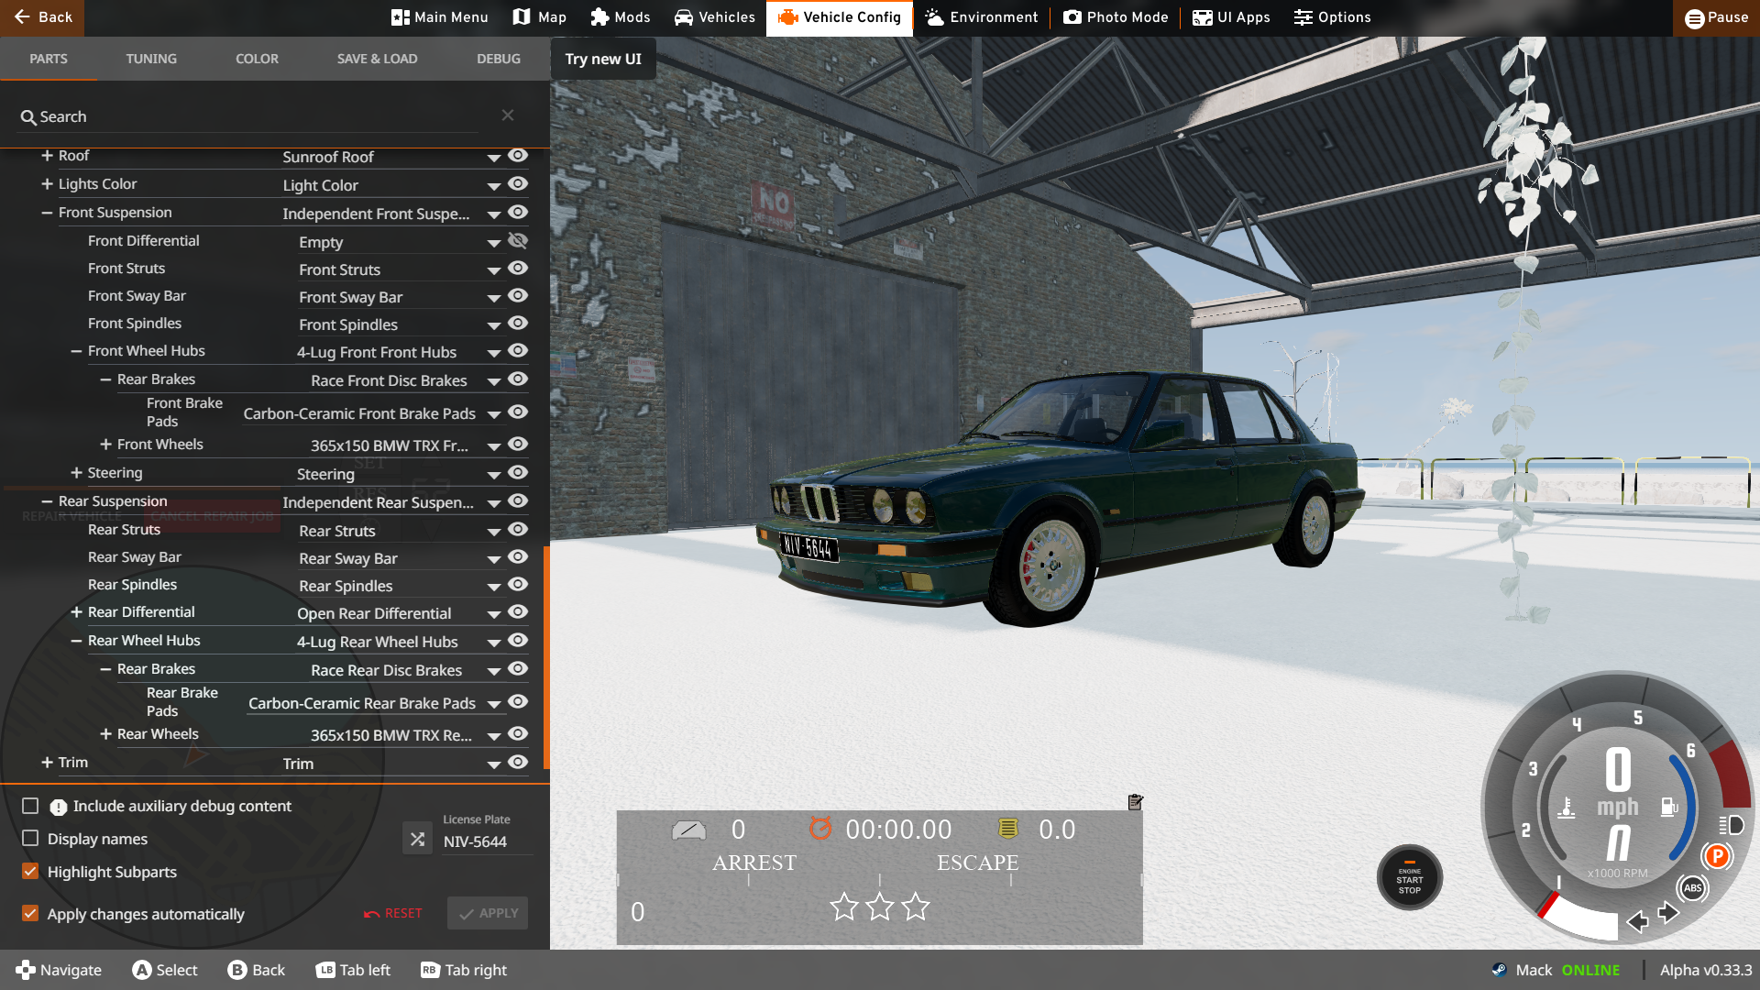Click the randomize license plate icon
Screen dimensions: 1760x990
[x=417, y=839]
